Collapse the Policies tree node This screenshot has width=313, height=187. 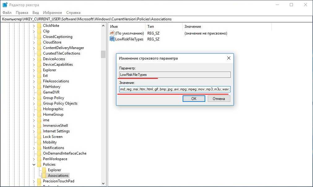(x=34, y=164)
